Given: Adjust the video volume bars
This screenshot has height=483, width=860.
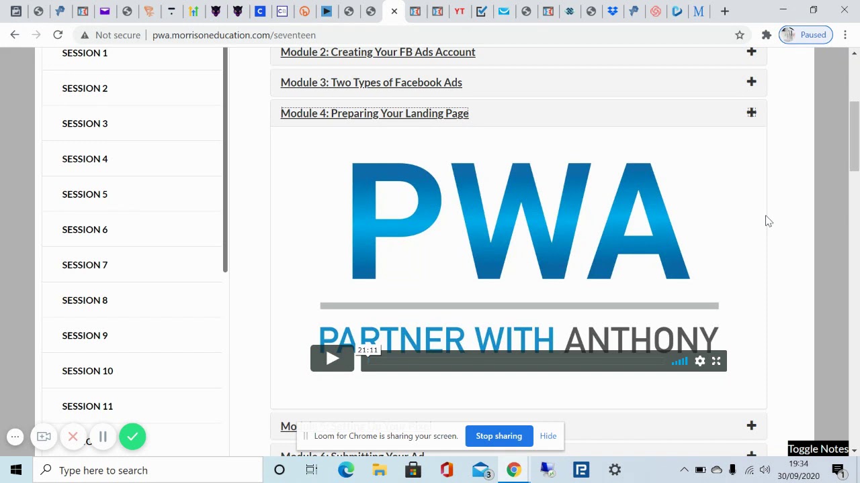Looking at the screenshot, I should click(x=679, y=362).
